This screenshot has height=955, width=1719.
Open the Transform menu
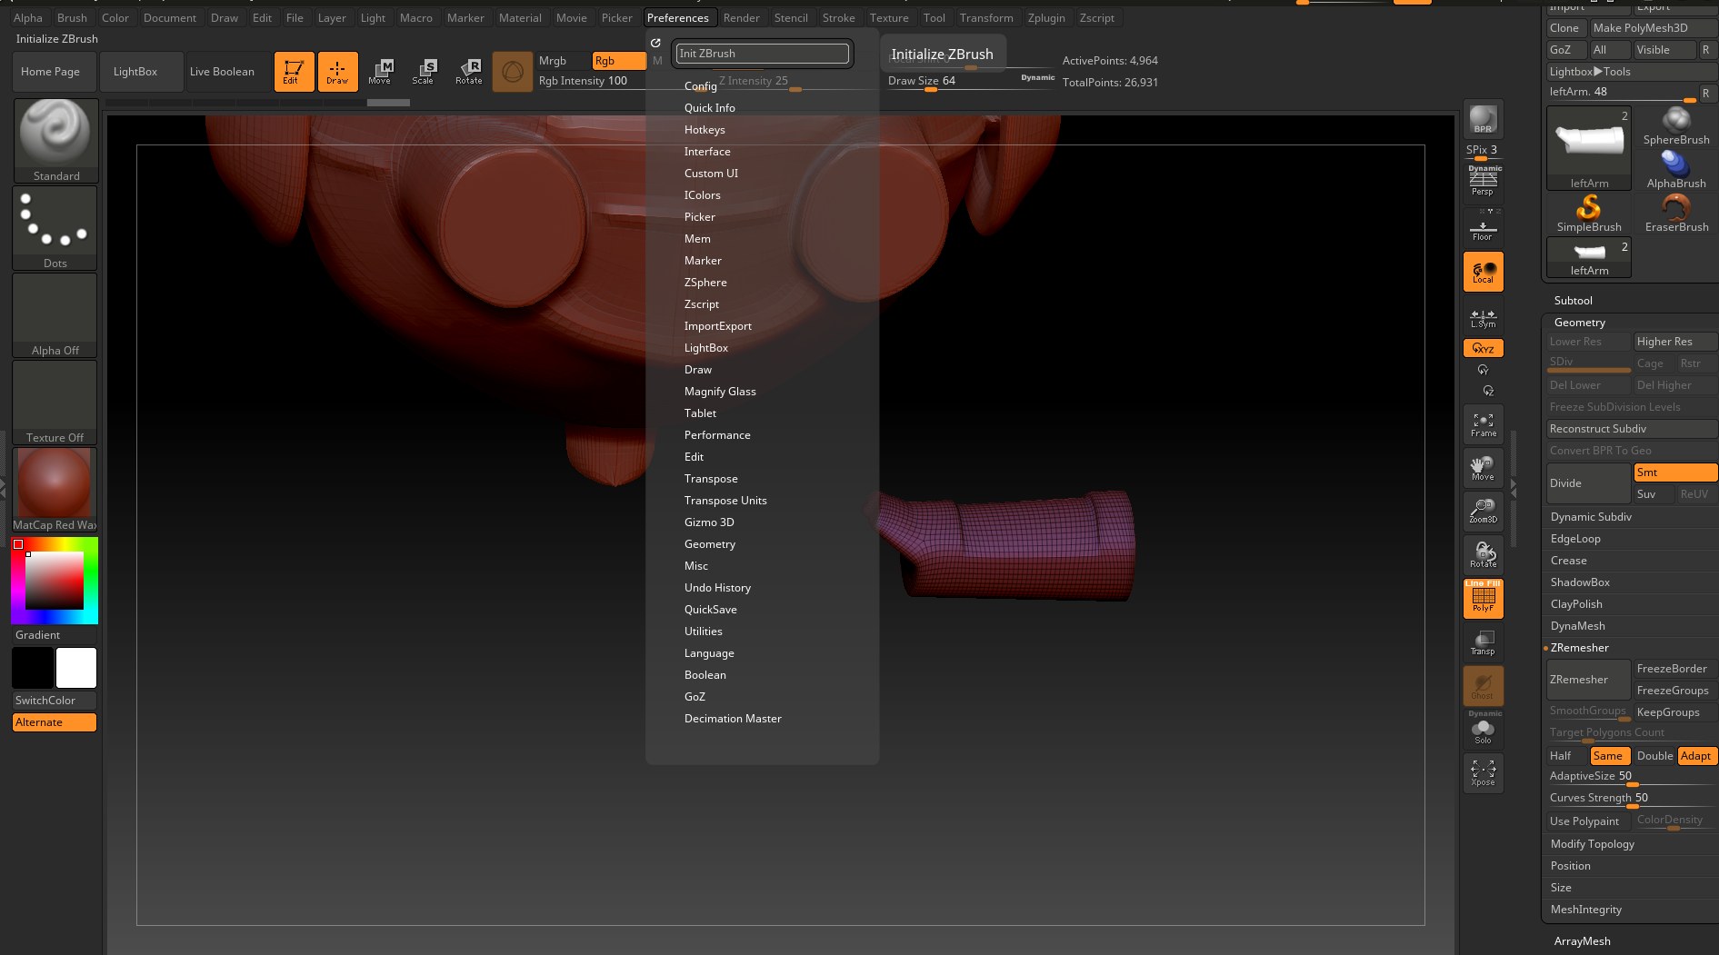tap(986, 18)
